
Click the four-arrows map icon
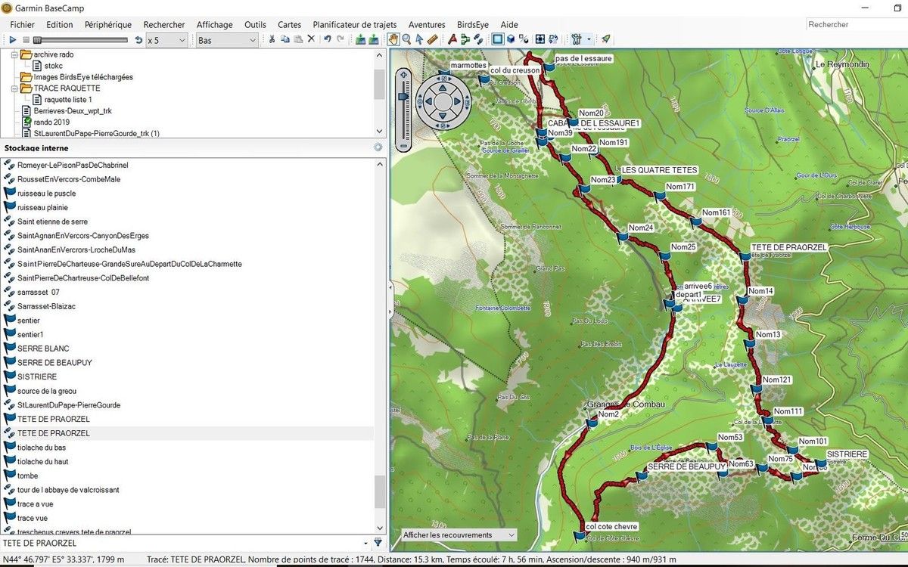pos(540,39)
